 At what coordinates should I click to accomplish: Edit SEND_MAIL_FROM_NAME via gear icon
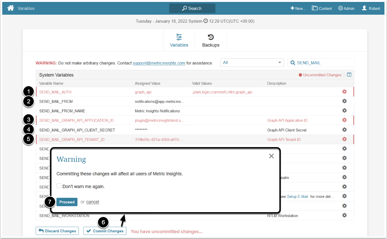[x=344, y=111]
